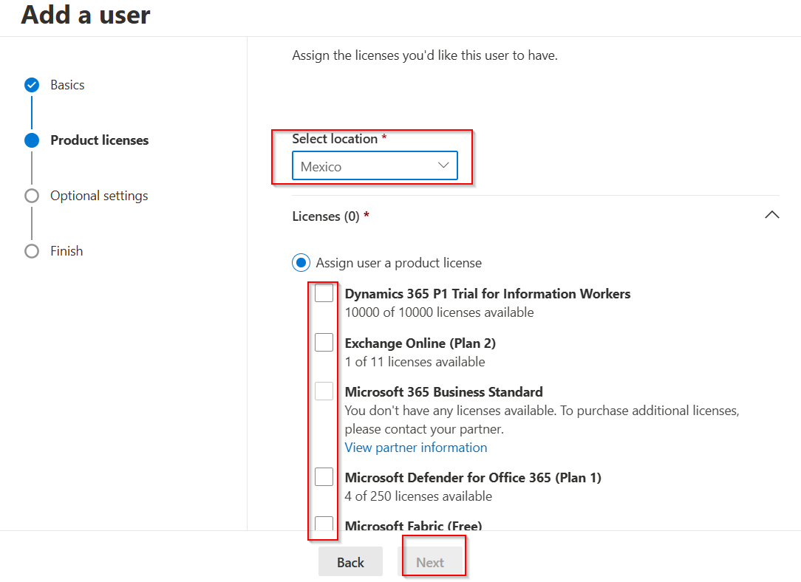Viewport: 801px width, 582px height.
Task: Tick Microsoft Defender for Office 365 checkbox
Action: pos(324,477)
